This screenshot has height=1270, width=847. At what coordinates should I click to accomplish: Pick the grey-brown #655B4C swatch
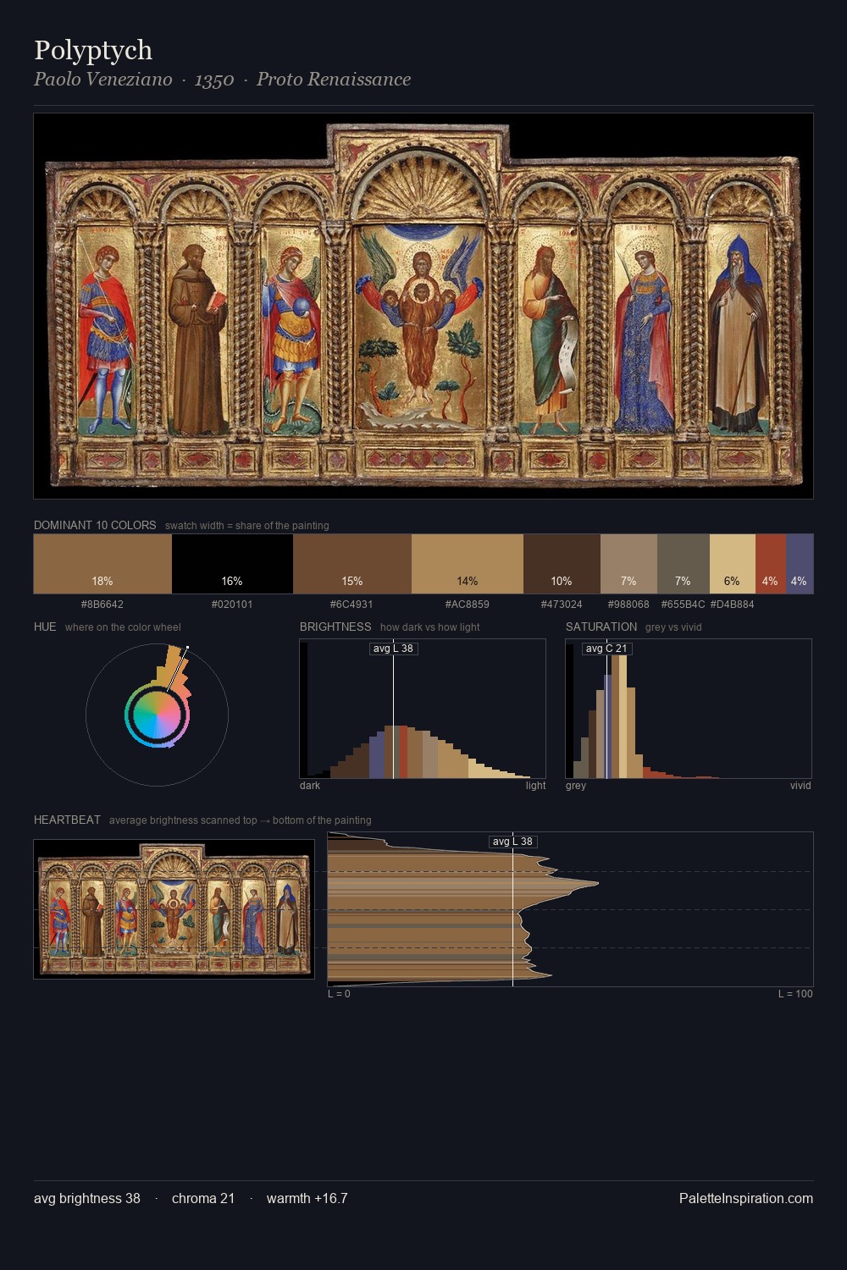[684, 564]
